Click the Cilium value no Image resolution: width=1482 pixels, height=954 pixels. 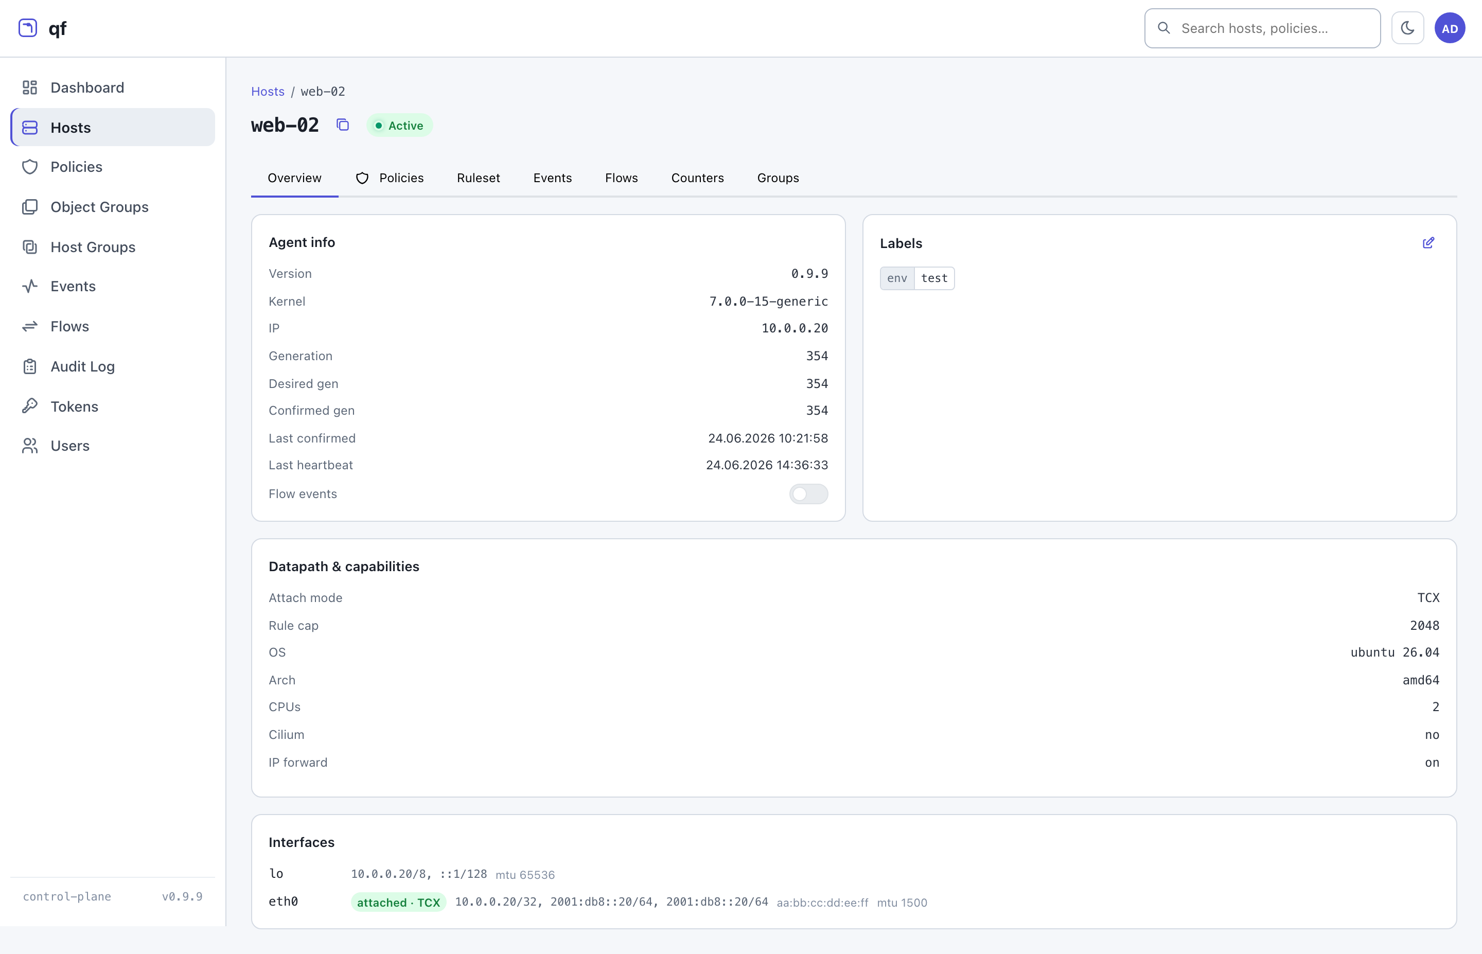tap(1432, 735)
